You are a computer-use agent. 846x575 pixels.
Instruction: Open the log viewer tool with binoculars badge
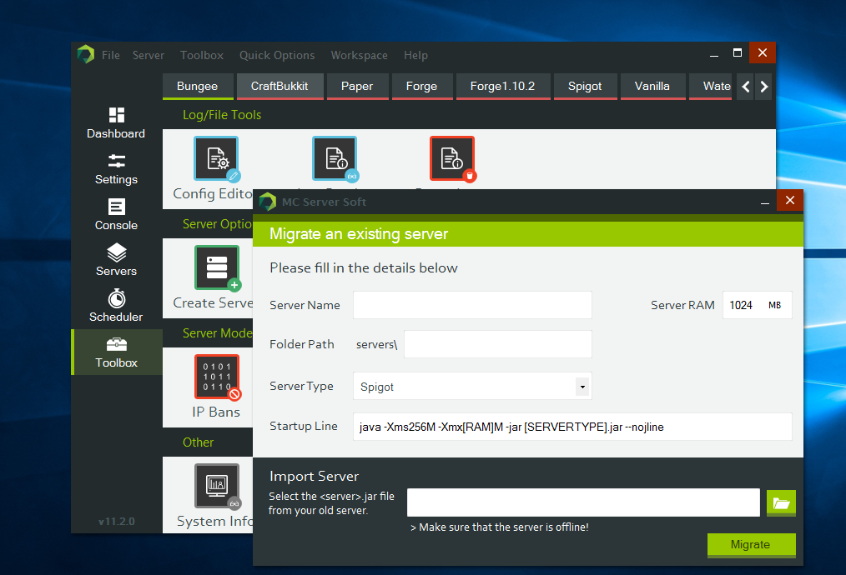334,158
